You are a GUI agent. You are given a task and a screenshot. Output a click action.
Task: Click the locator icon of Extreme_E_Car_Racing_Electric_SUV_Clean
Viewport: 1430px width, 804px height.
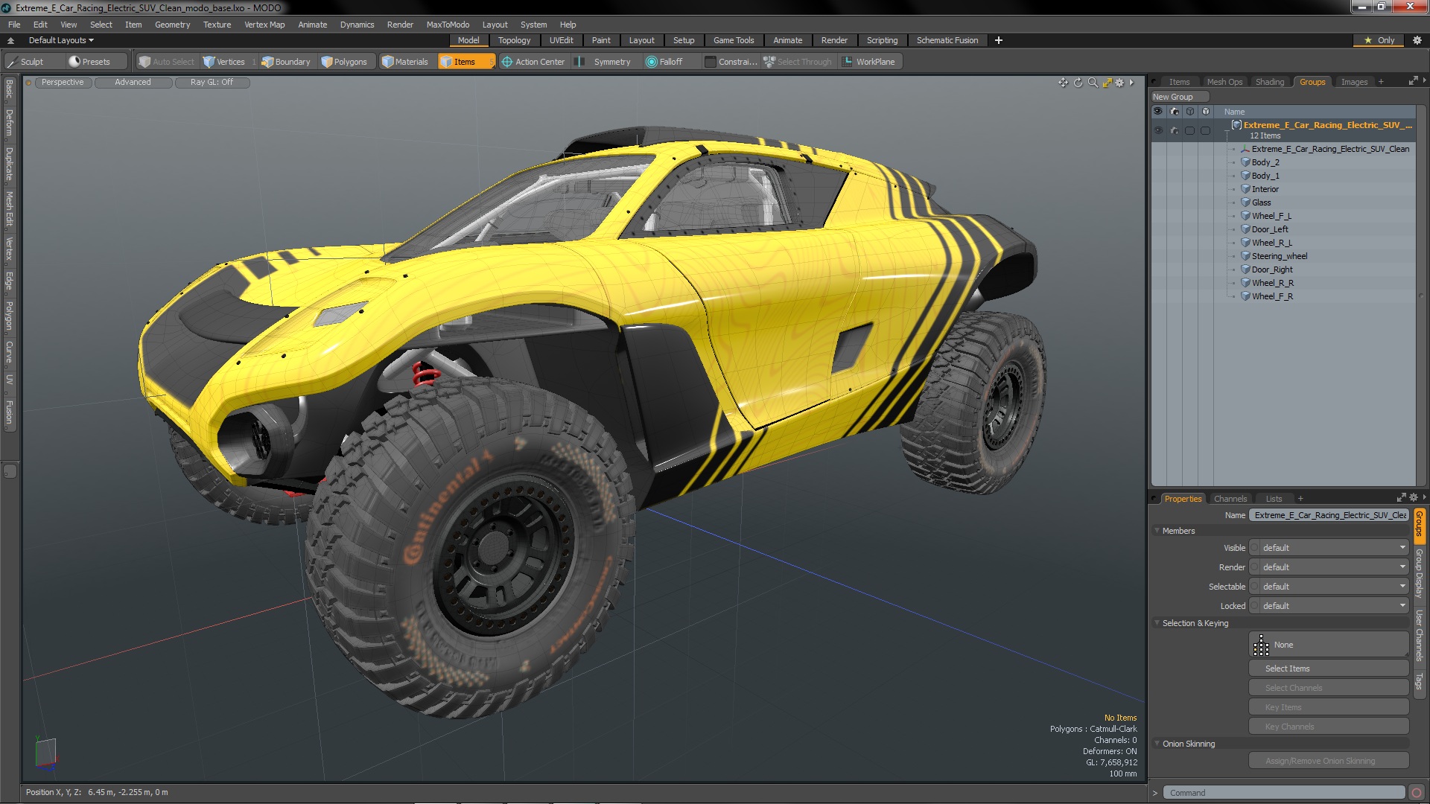[x=1245, y=149]
